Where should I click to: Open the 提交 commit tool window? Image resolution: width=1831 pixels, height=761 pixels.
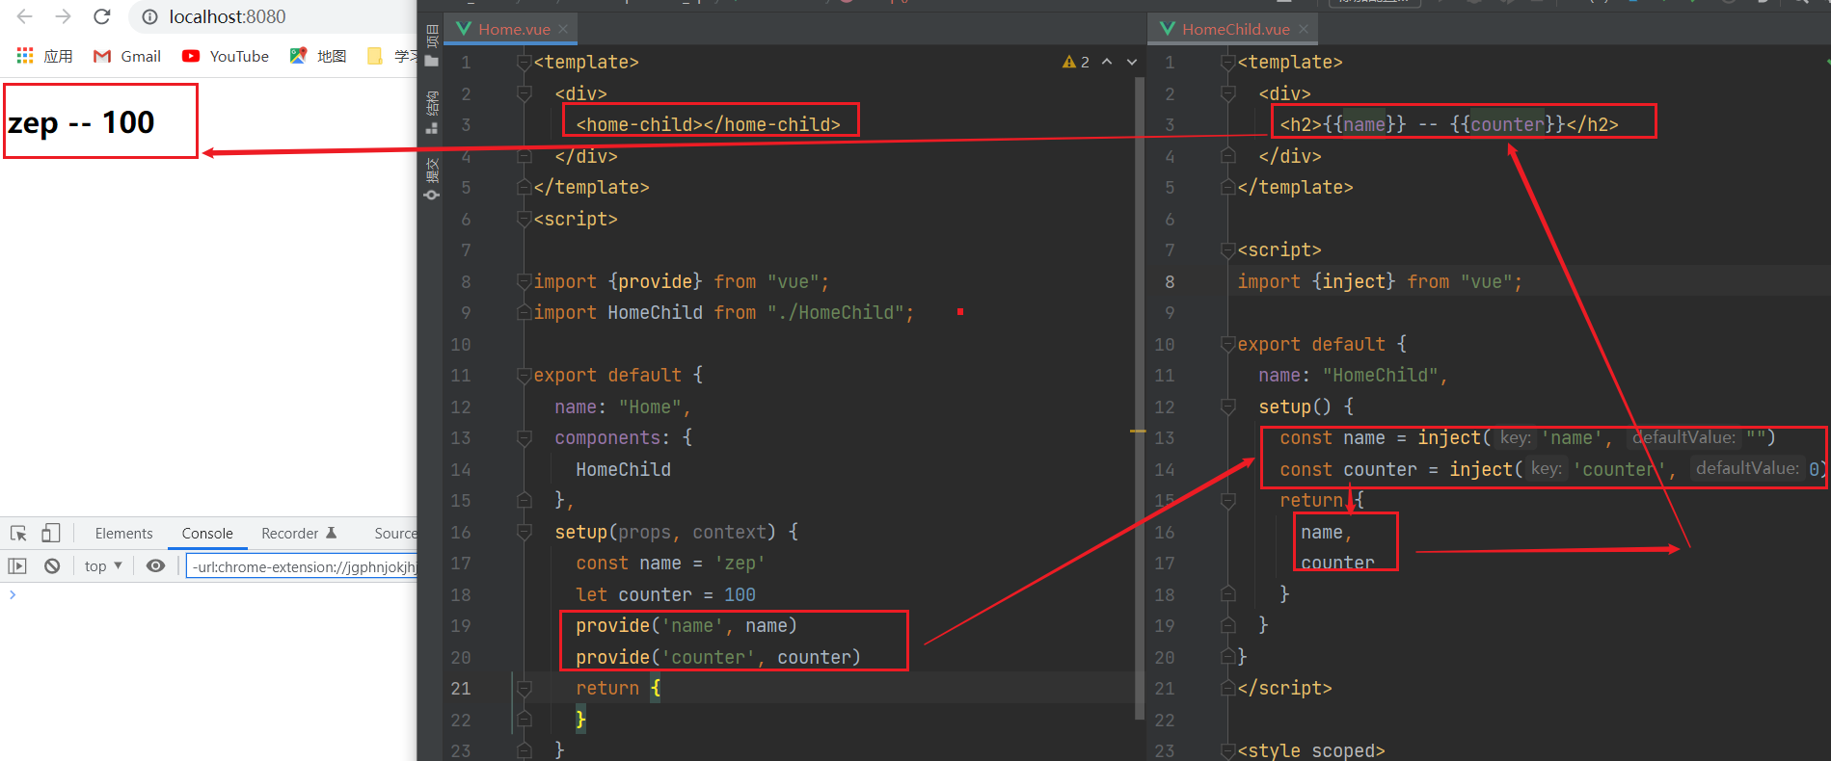tap(431, 178)
